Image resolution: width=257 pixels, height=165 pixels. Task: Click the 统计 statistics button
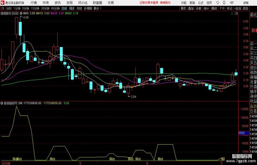tap(206, 8)
